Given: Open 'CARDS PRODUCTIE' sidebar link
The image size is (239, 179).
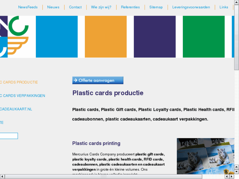Looking at the screenshot, I should (x=19, y=82).
